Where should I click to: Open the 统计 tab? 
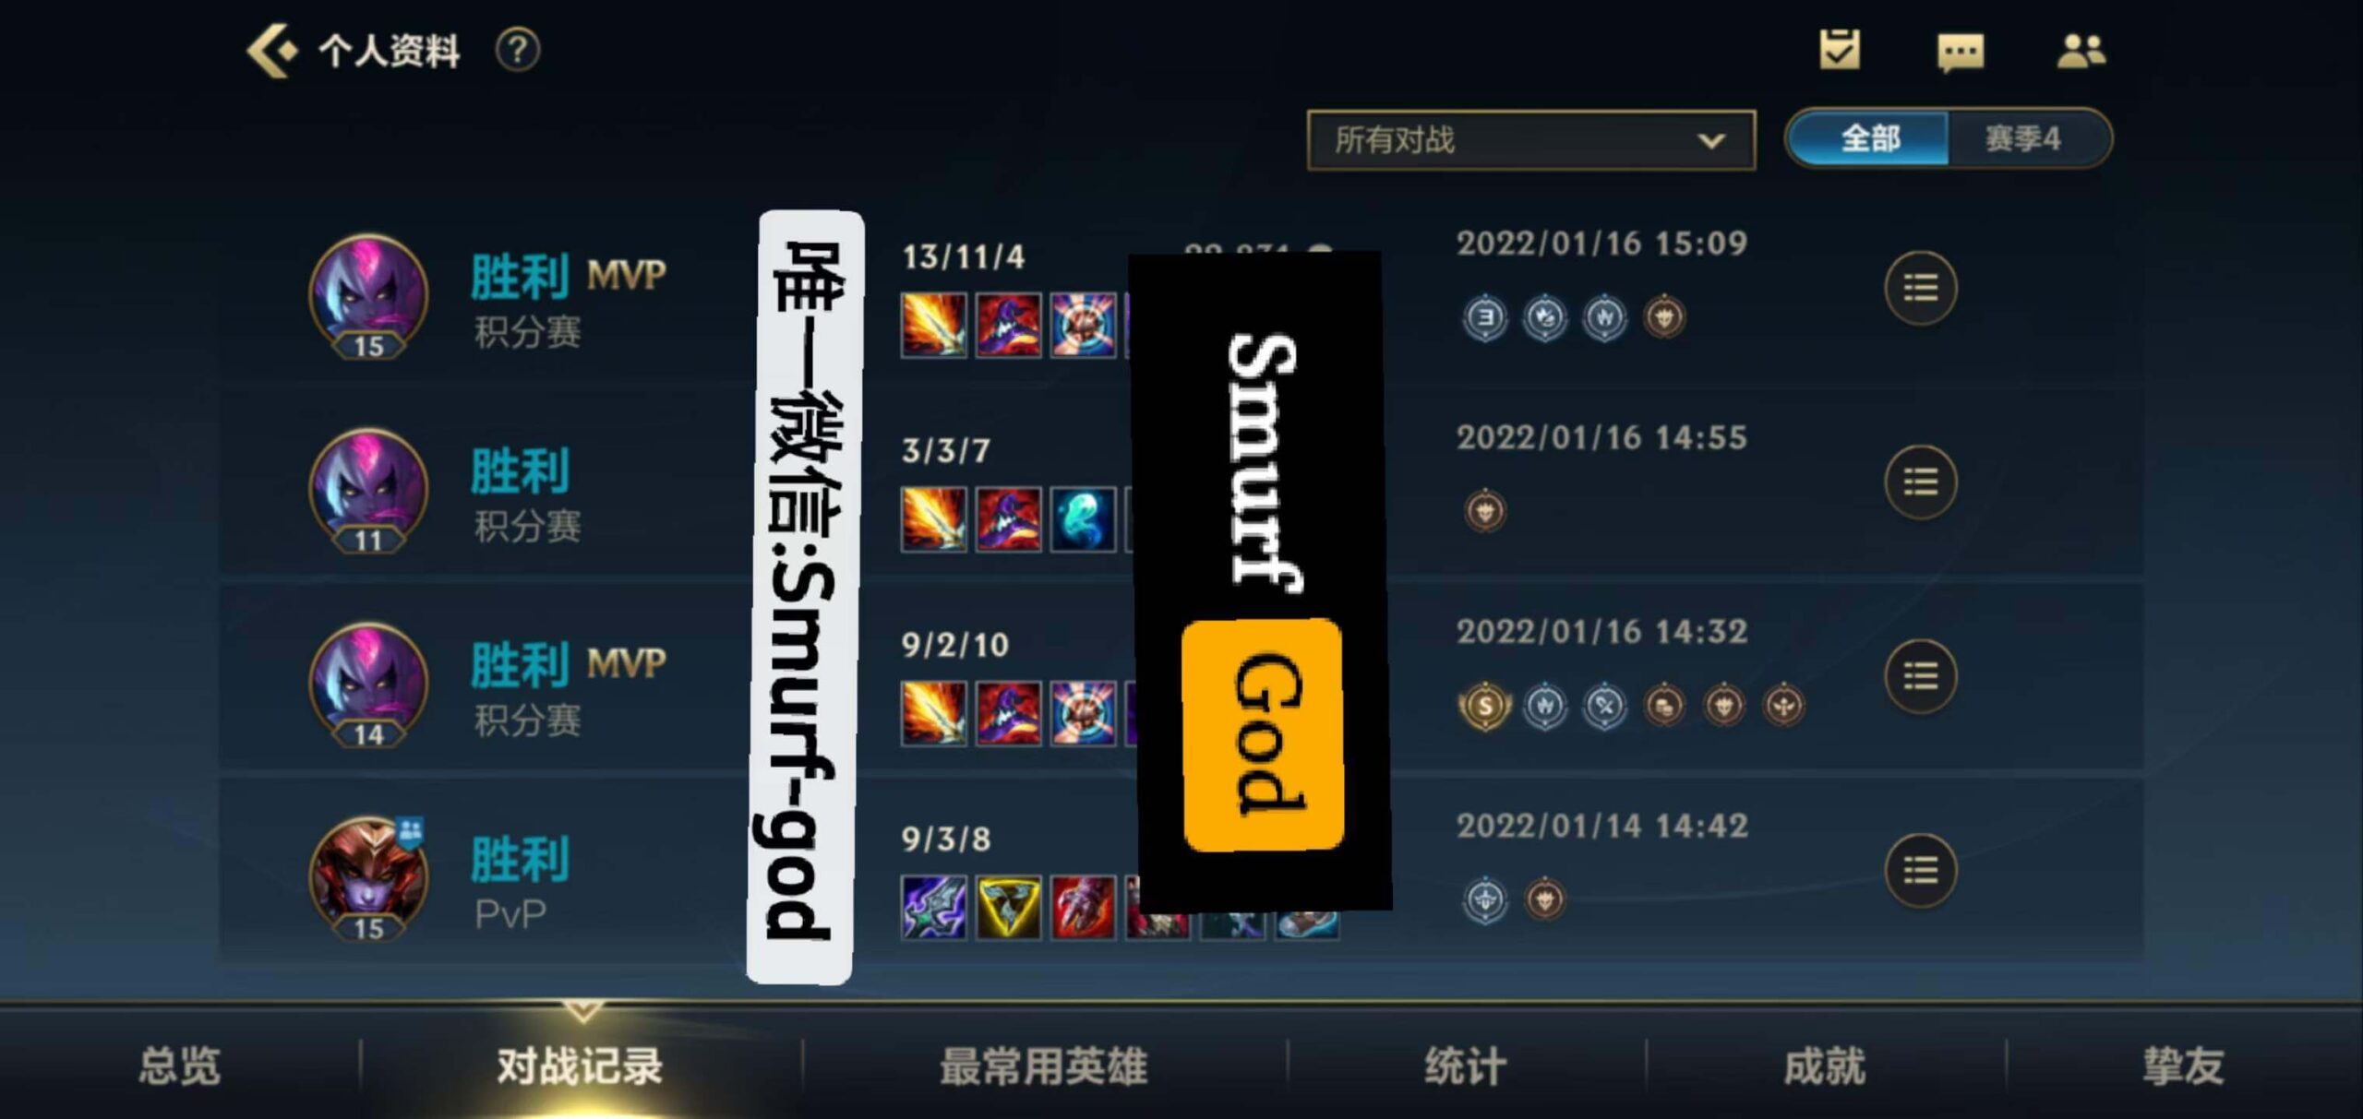[1466, 1065]
